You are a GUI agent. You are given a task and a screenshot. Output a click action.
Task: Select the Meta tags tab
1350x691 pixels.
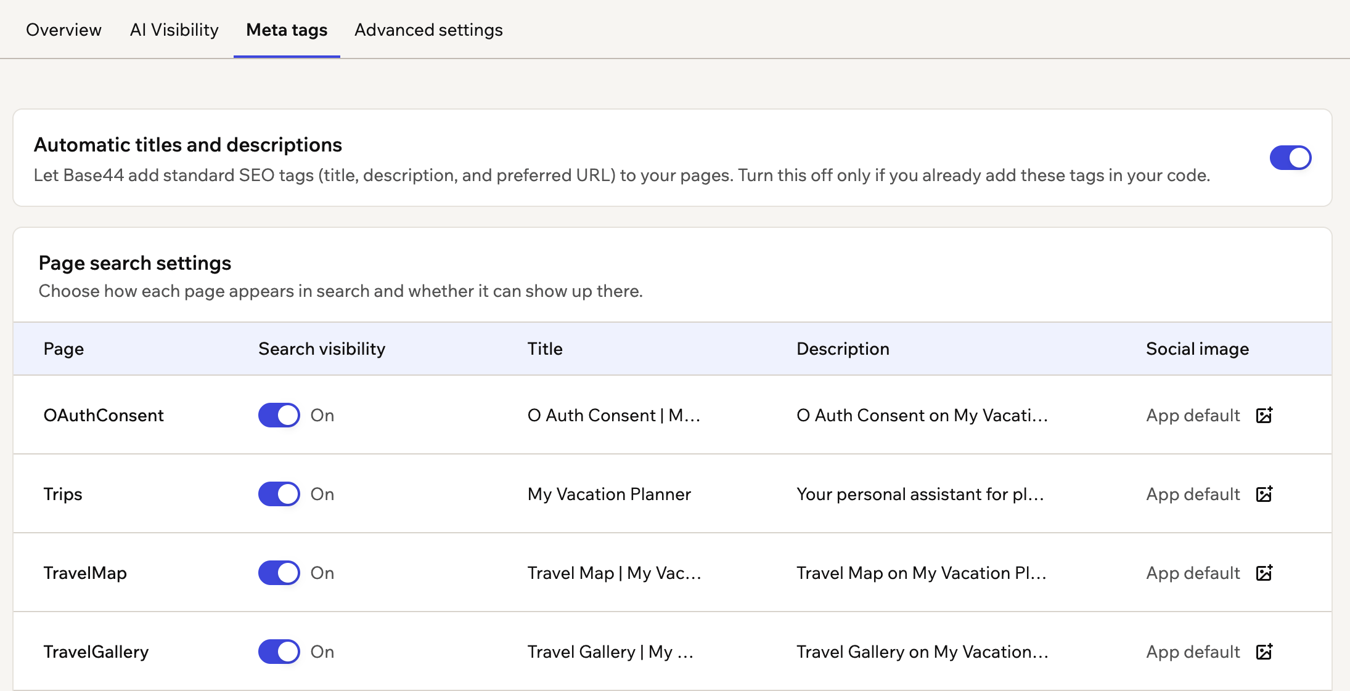coord(287,30)
